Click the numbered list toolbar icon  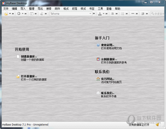pyautogui.click(x=123, y=14)
